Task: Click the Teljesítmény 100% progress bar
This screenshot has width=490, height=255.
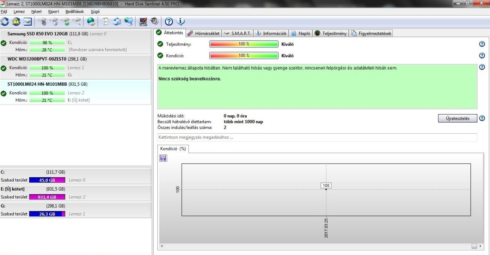Action: click(244, 44)
